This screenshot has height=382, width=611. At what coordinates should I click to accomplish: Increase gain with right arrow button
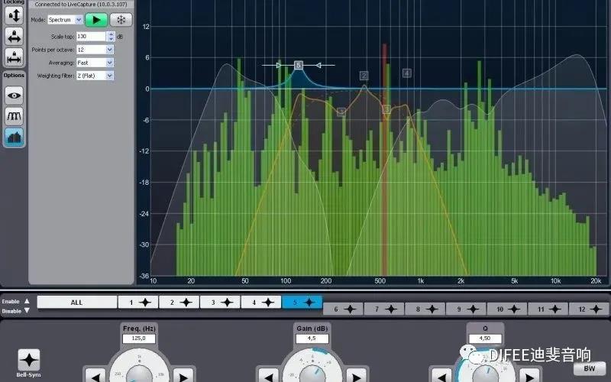click(x=356, y=375)
